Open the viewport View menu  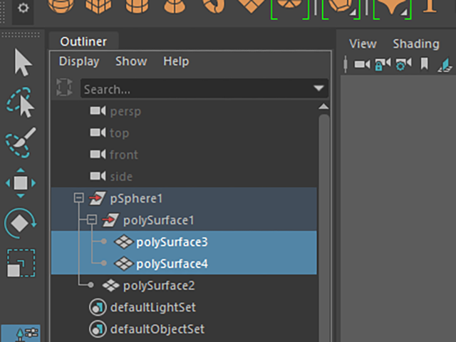(363, 44)
